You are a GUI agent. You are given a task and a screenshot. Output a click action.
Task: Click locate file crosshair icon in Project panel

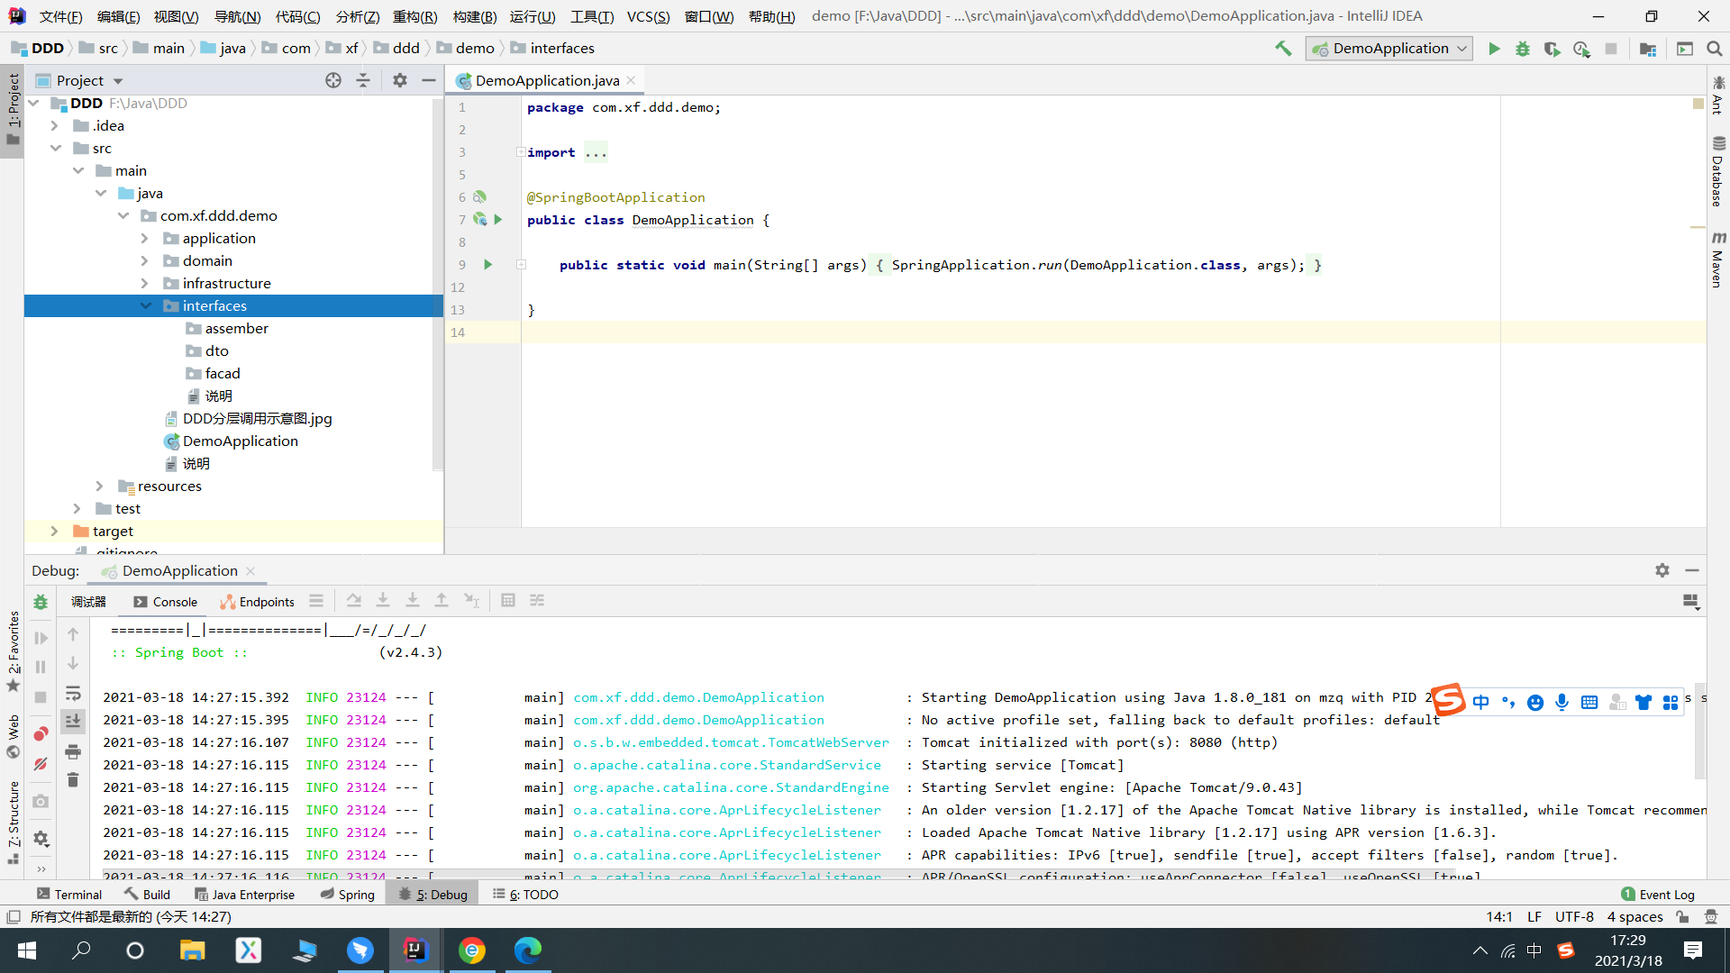click(333, 80)
